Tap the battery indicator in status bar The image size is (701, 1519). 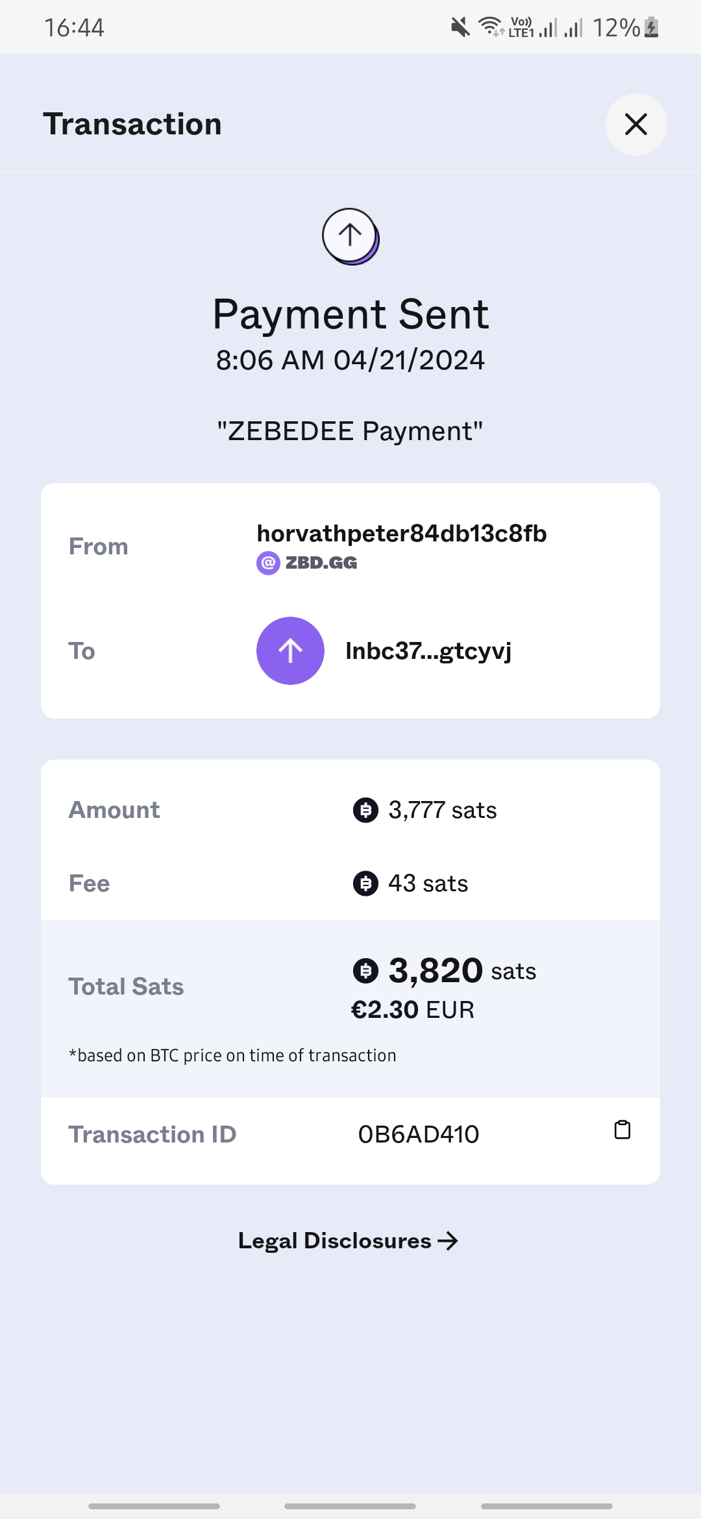[652, 27]
